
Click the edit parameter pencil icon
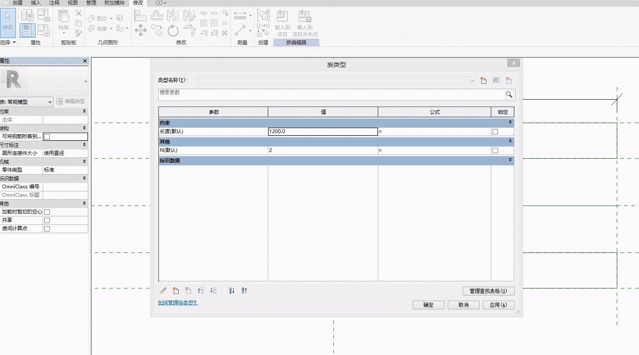(x=163, y=291)
